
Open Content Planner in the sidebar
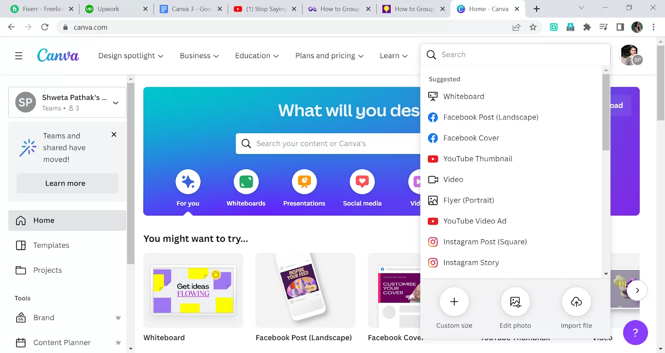(67, 343)
